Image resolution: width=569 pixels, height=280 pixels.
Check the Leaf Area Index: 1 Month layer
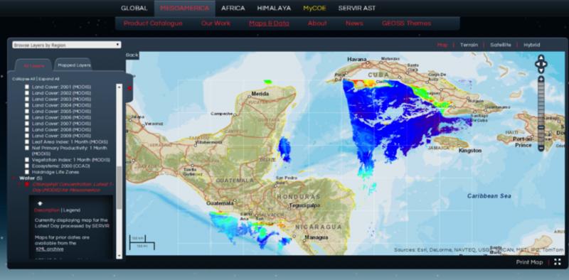(27, 142)
